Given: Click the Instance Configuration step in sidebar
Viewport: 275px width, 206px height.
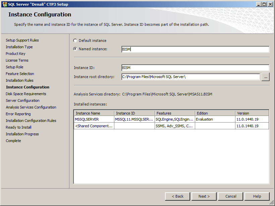Looking at the screenshot, I should coord(27,87).
